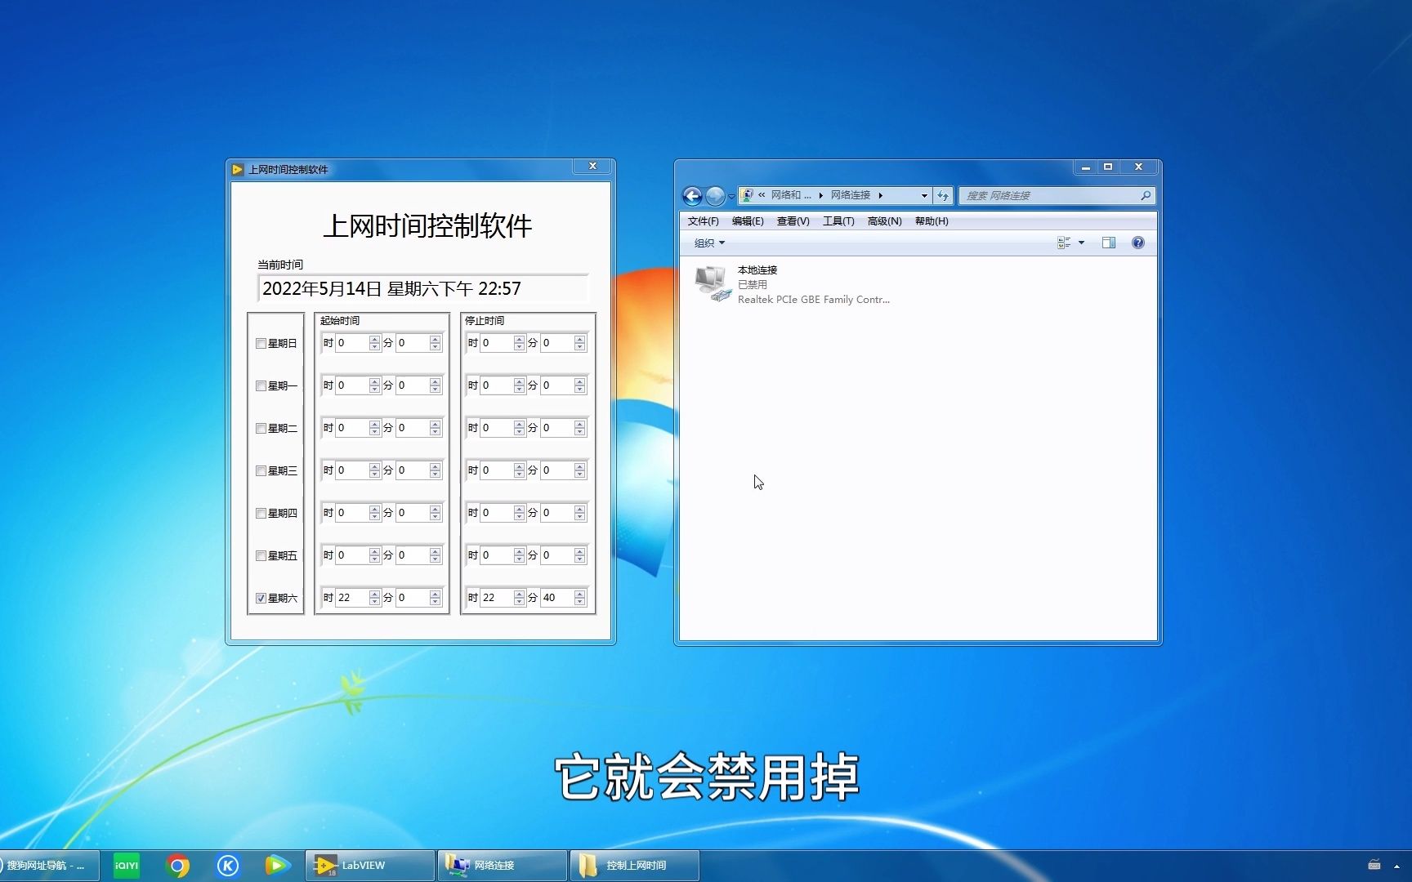Expand the address bar history dropdown
The image size is (1412, 882).
(x=923, y=195)
